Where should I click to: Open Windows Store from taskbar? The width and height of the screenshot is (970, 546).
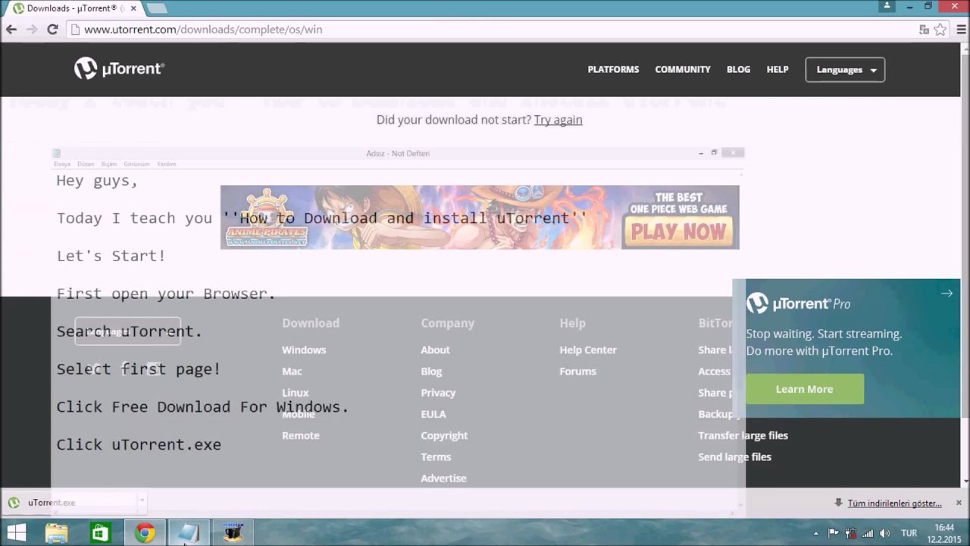tap(99, 533)
